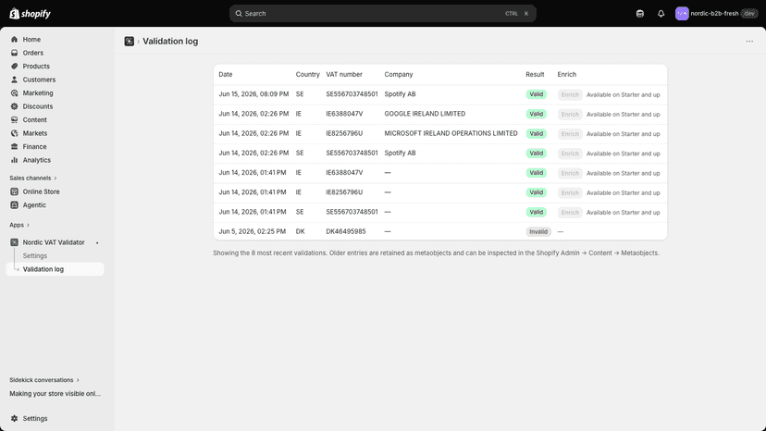Click the Customers person icon
This screenshot has height=431, width=766.
pos(14,80)
